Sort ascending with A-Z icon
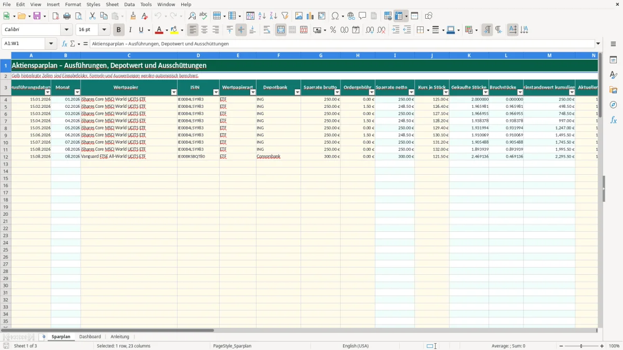 (262, 16)
